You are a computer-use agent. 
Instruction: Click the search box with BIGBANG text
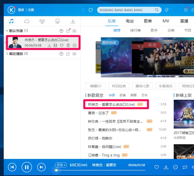[x=129, y=10]
